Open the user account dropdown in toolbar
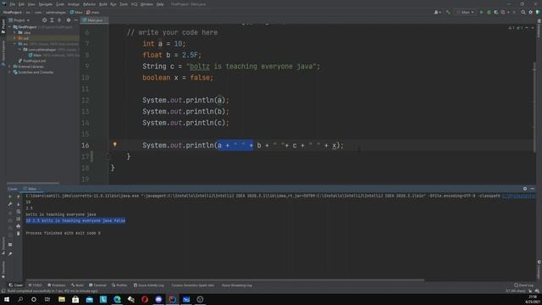The image size is (542, 305). [437, 12]
